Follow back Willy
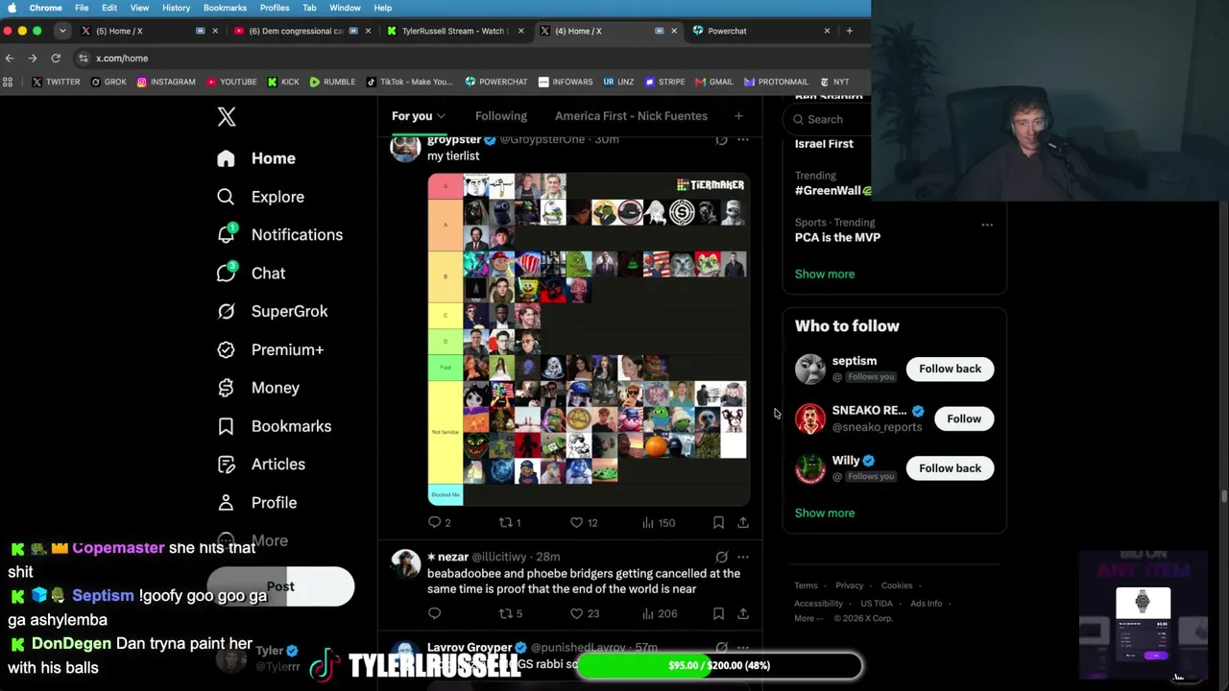This screenshot has width=1229, height=691. point(950,468)
